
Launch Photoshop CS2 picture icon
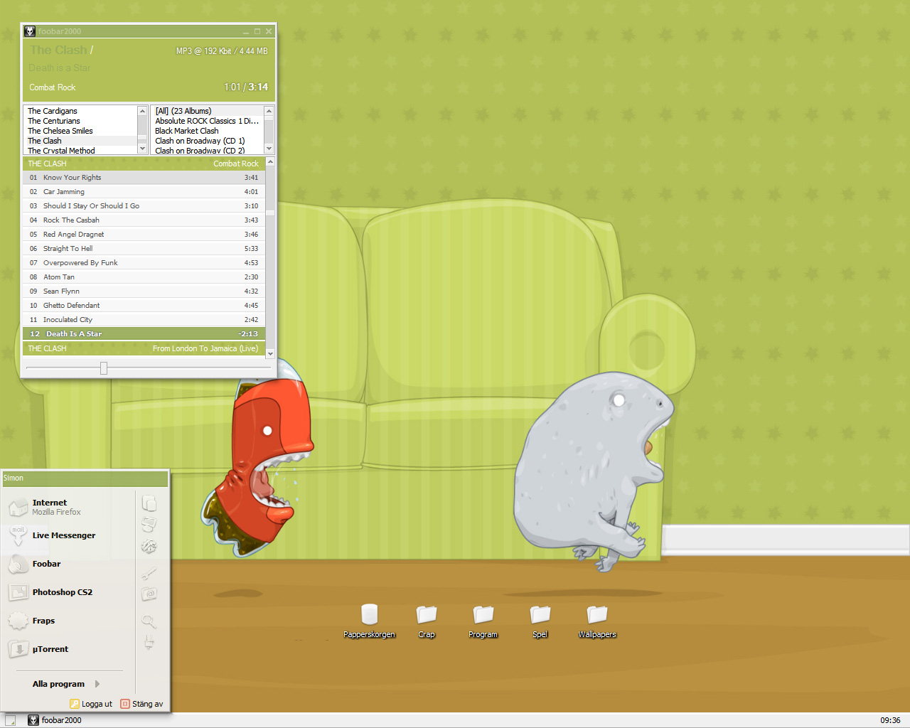point(18,592)
